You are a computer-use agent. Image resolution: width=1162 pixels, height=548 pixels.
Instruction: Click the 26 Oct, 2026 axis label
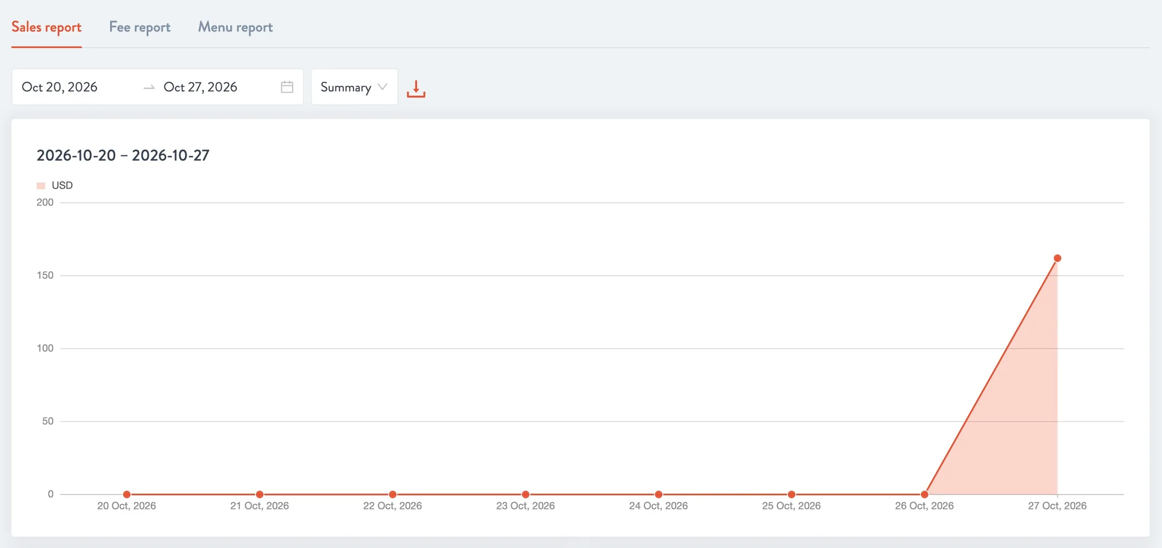point(924,506)
